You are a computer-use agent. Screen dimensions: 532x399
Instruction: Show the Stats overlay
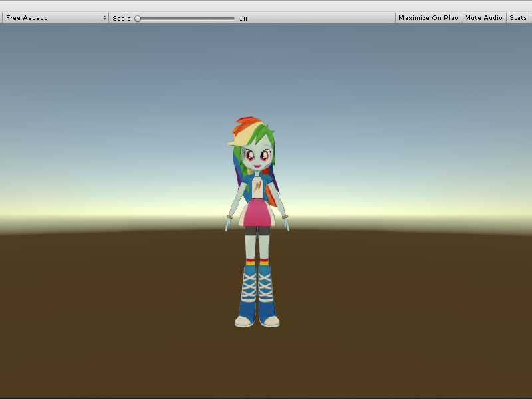(518, 18)
